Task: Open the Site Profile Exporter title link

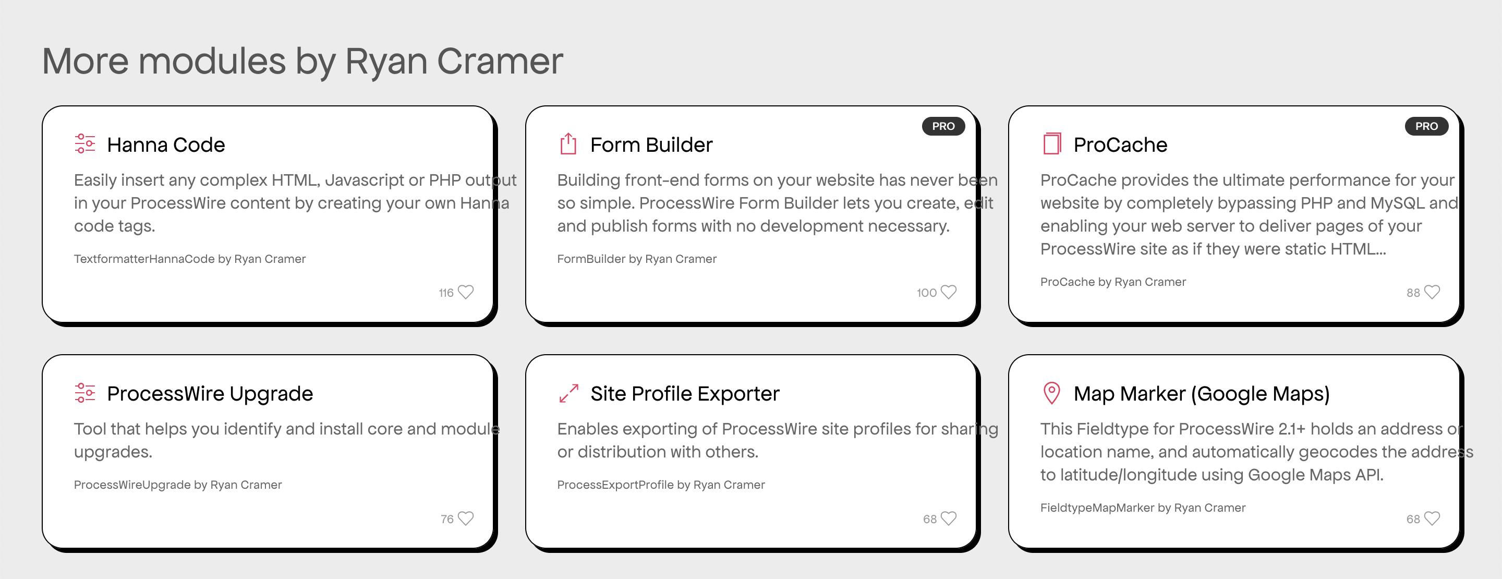Action: click(x=685, y=394)
